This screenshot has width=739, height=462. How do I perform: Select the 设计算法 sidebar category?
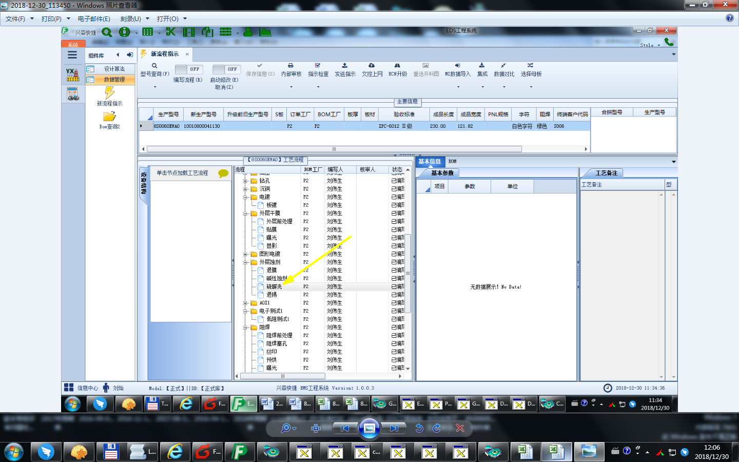point(110,69)
